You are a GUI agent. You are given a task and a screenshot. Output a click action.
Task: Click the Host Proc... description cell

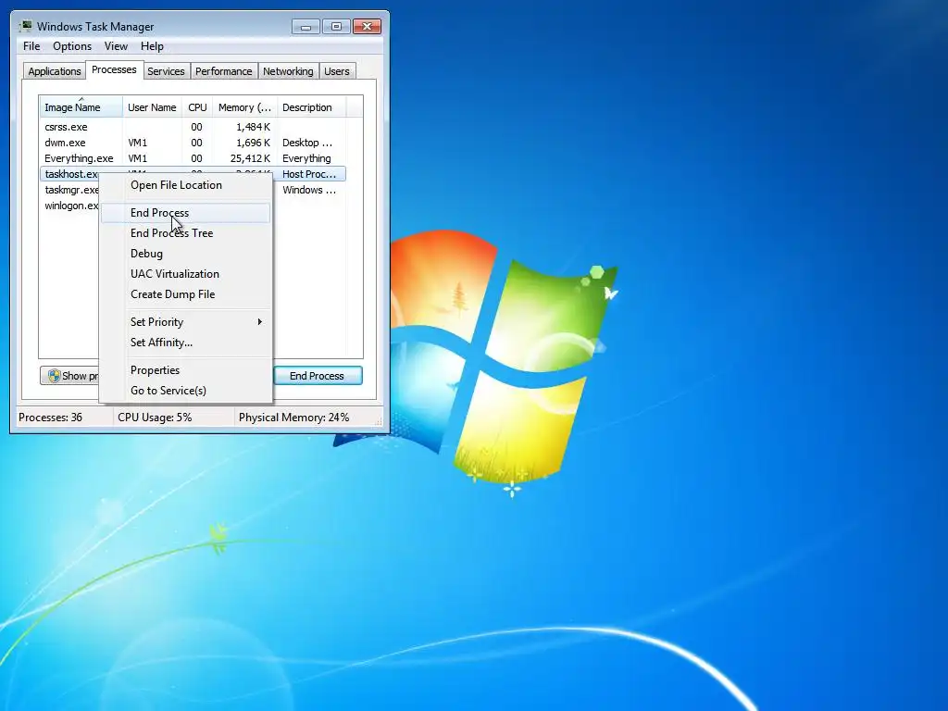click(309, 174)
